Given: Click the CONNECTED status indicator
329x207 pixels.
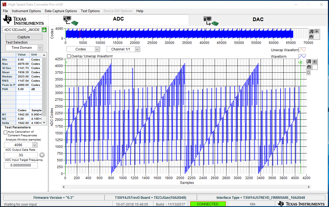Looking at the screenshot, I should tap(208, 204).
